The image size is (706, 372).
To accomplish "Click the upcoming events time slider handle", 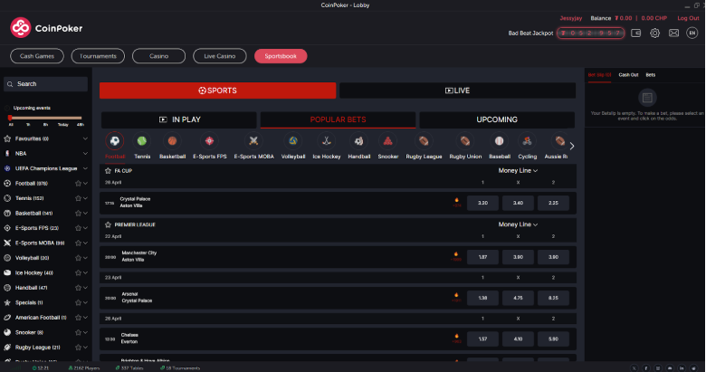I will coord(10,118).
